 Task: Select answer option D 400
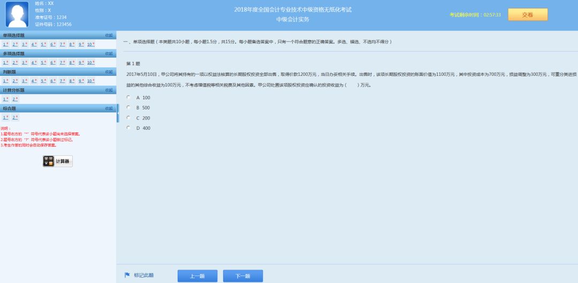[128, 128]
